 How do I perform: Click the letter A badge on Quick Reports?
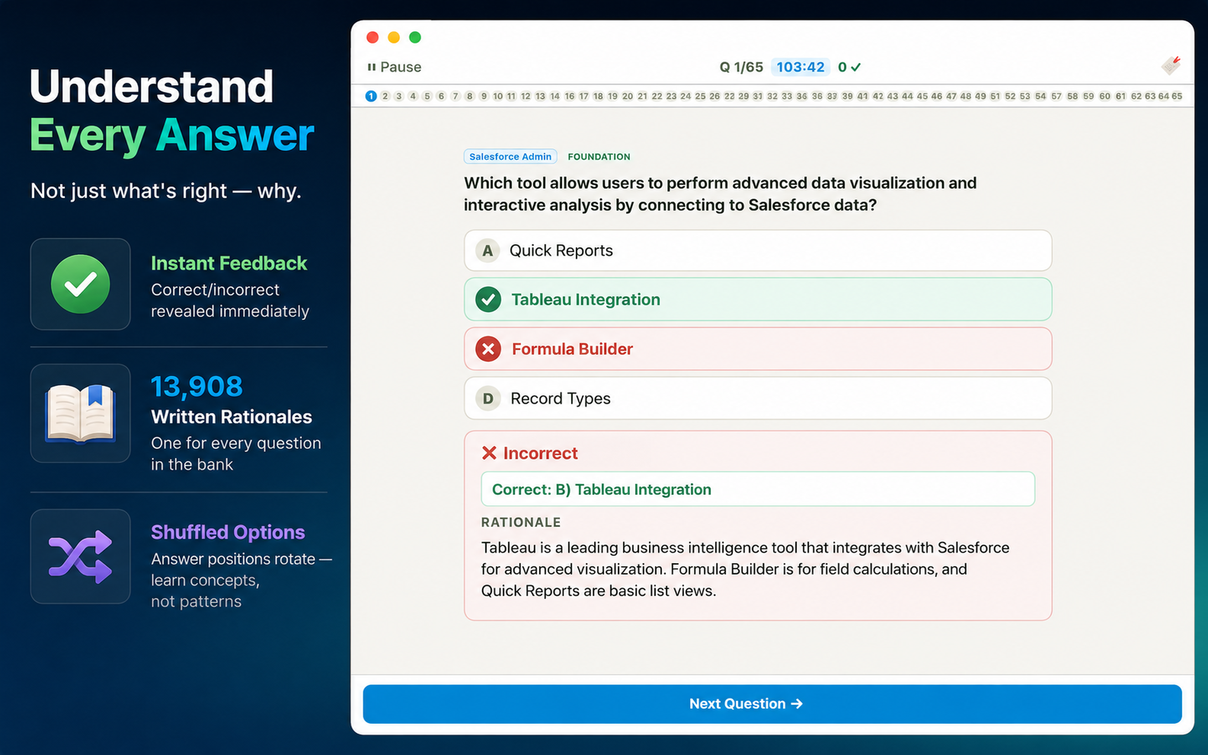(488, 251)
